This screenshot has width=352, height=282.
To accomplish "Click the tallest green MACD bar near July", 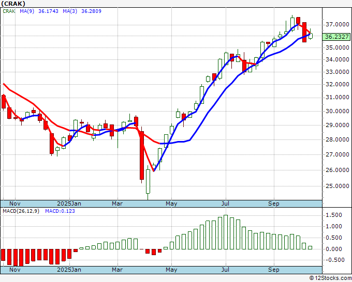I will pos(226,232).
